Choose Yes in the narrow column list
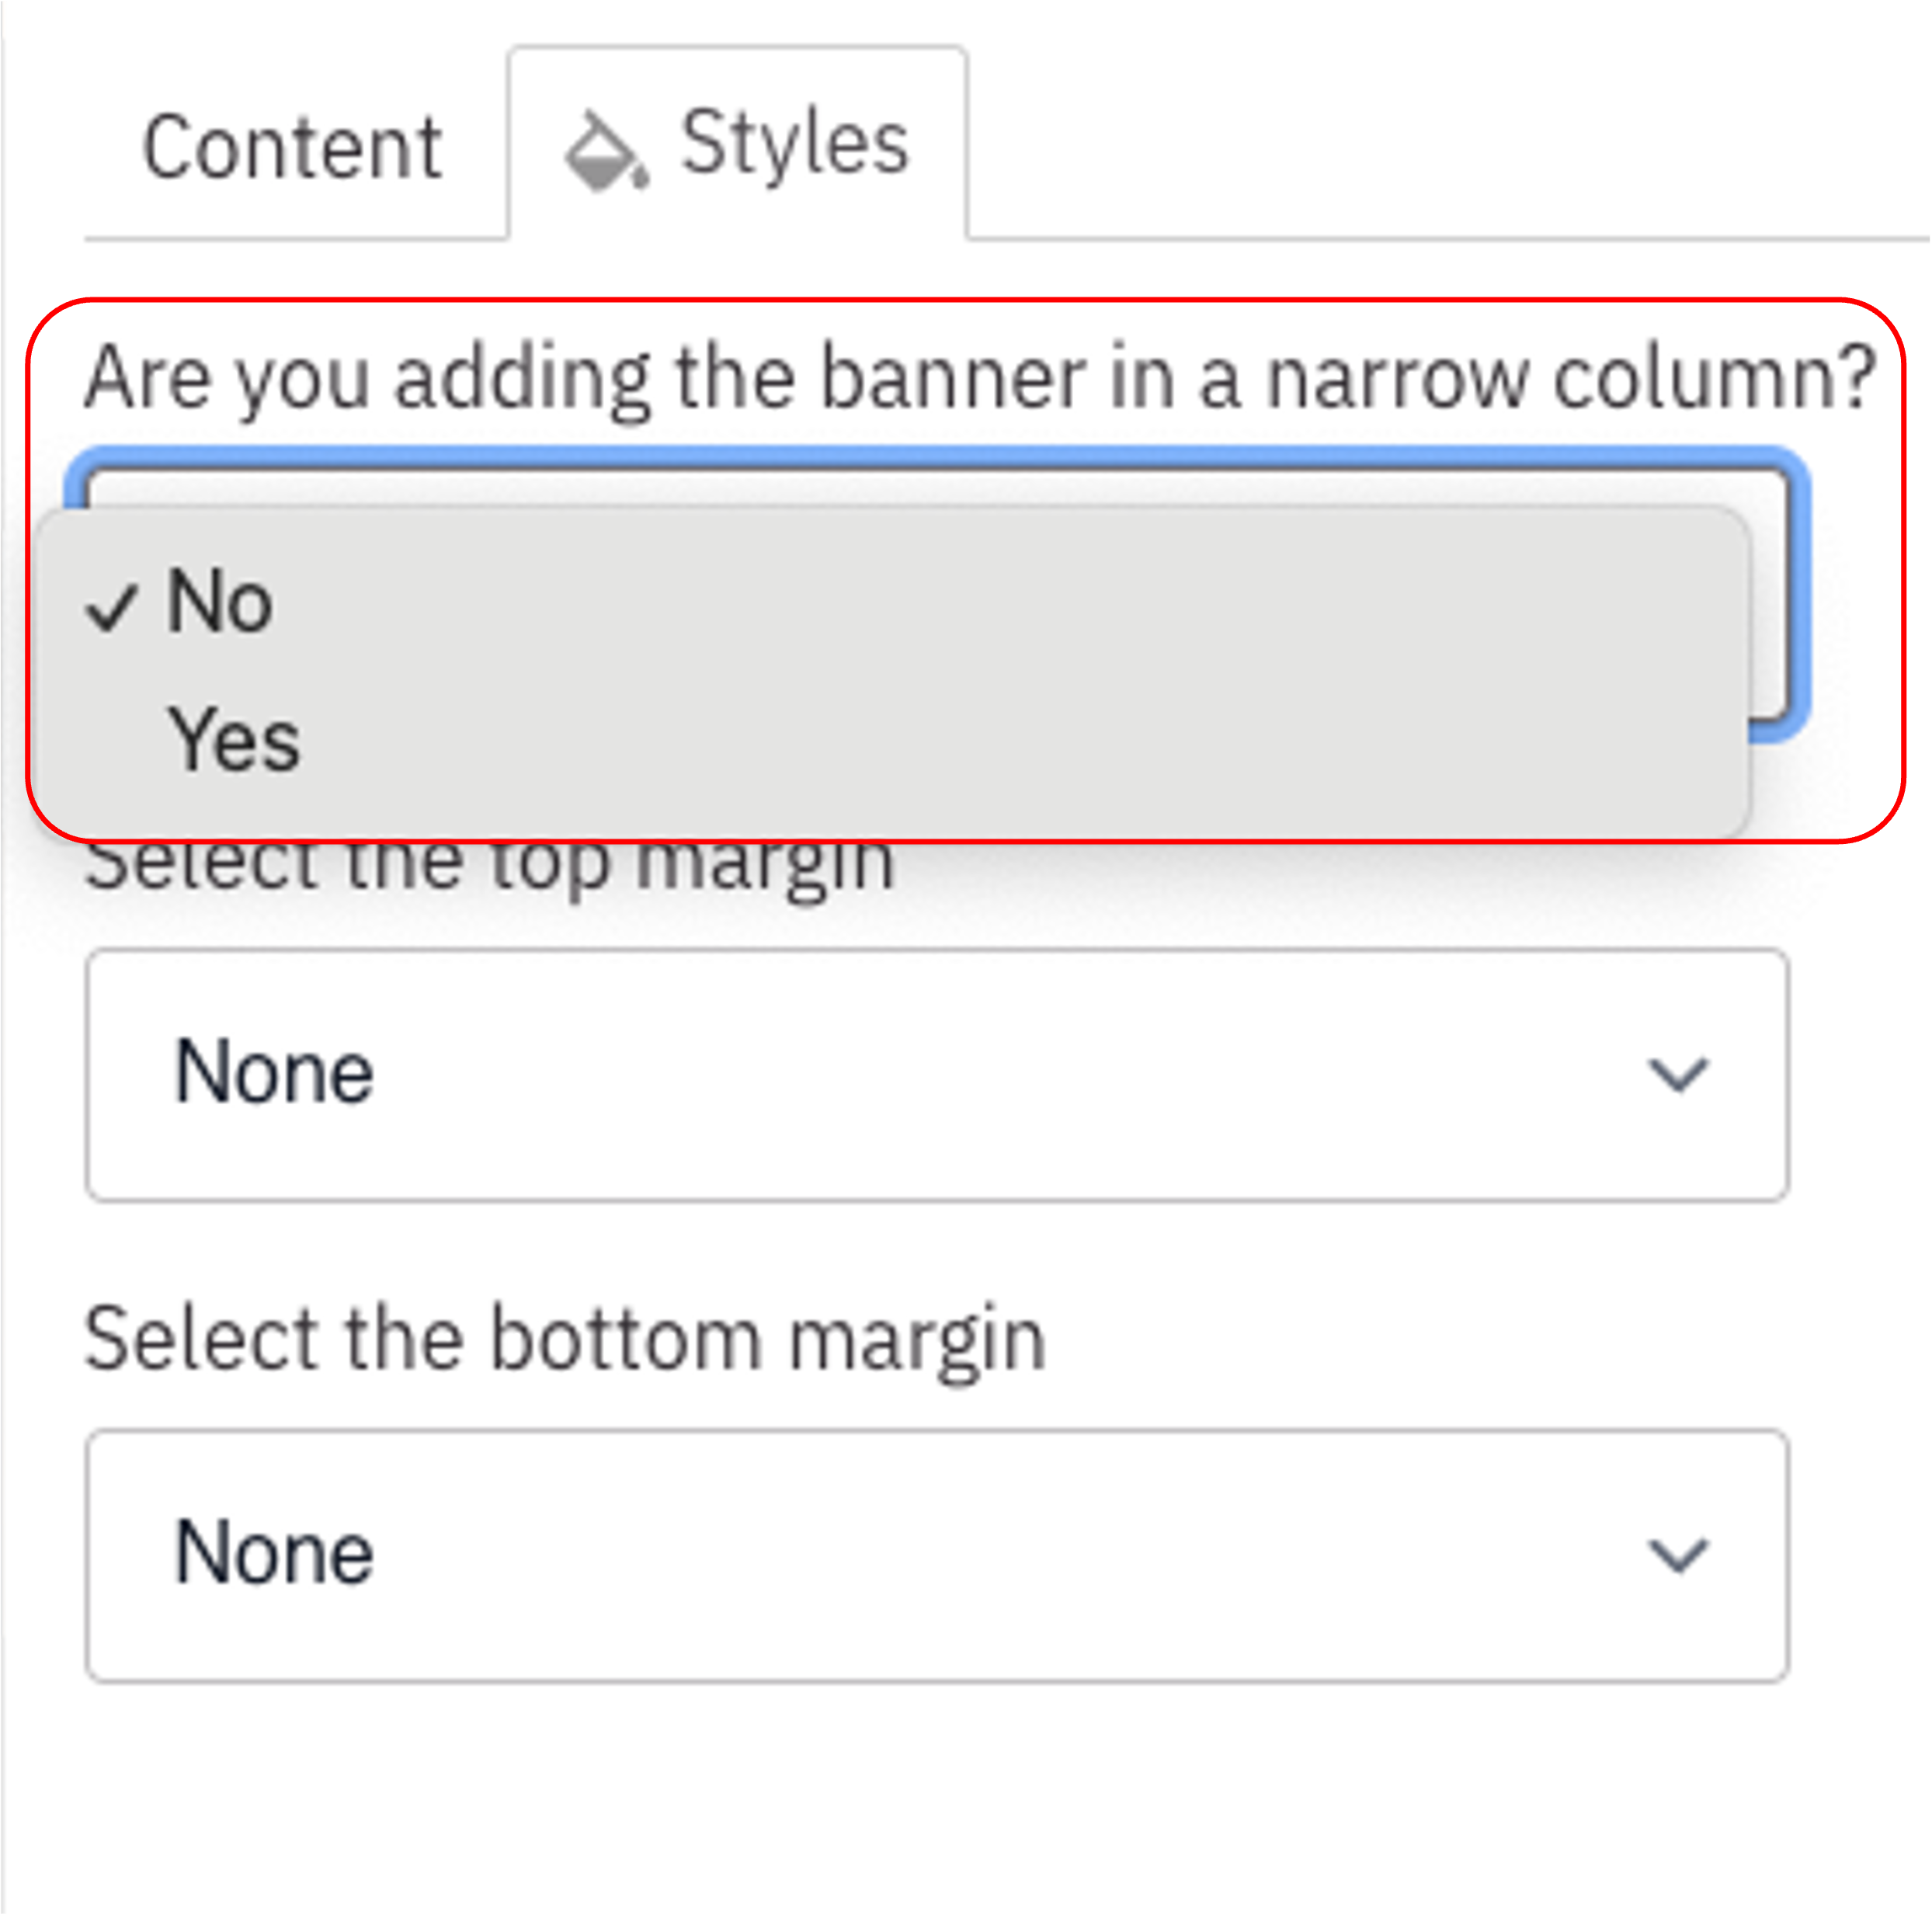Screen dimensions: 1932x1914 pyautogui.click(x=234, y=740)
